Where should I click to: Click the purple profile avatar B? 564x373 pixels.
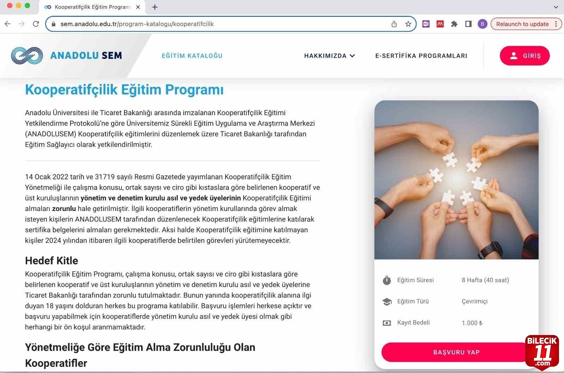[482, 24]
